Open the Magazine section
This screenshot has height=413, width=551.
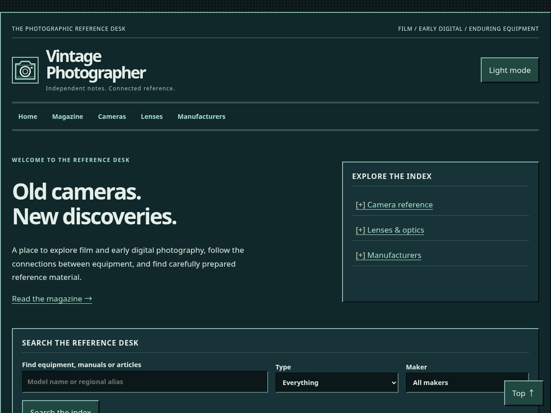(67, 117)
